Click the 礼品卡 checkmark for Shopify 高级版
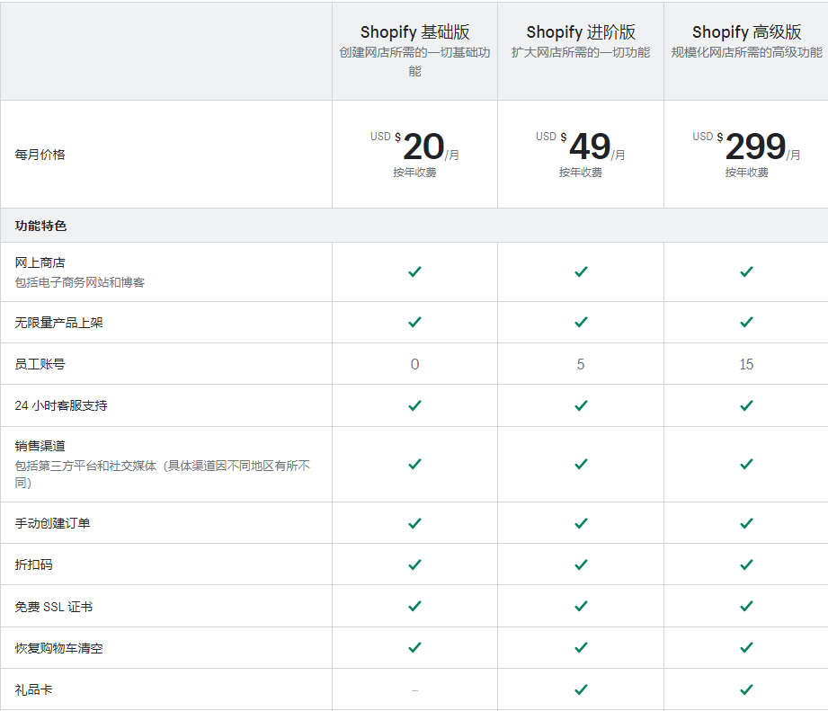 pyautogui.click(x=746, y=689)
